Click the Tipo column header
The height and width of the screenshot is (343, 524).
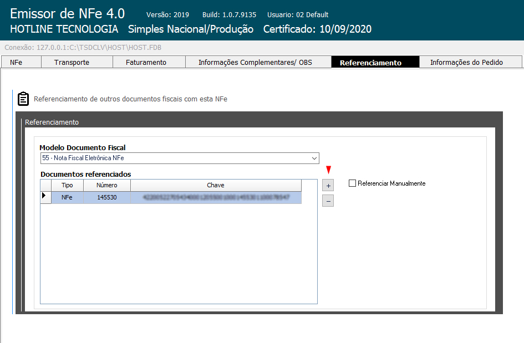[x=67, y=185]
